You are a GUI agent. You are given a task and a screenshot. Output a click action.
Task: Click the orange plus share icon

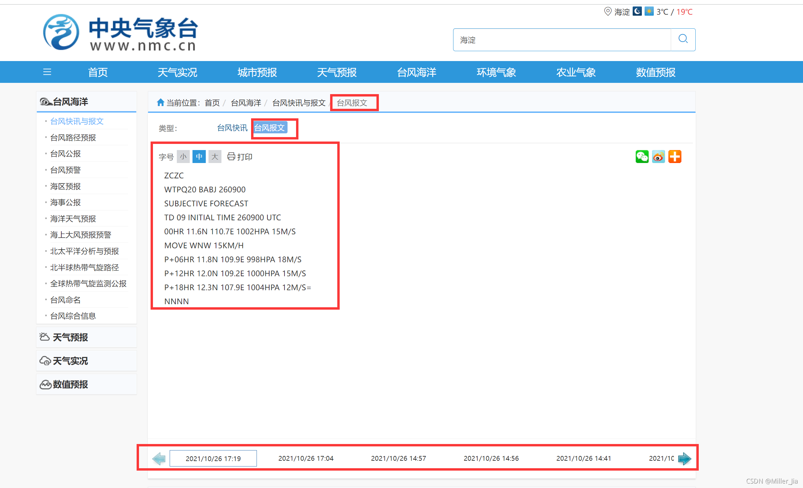point(675,157)
